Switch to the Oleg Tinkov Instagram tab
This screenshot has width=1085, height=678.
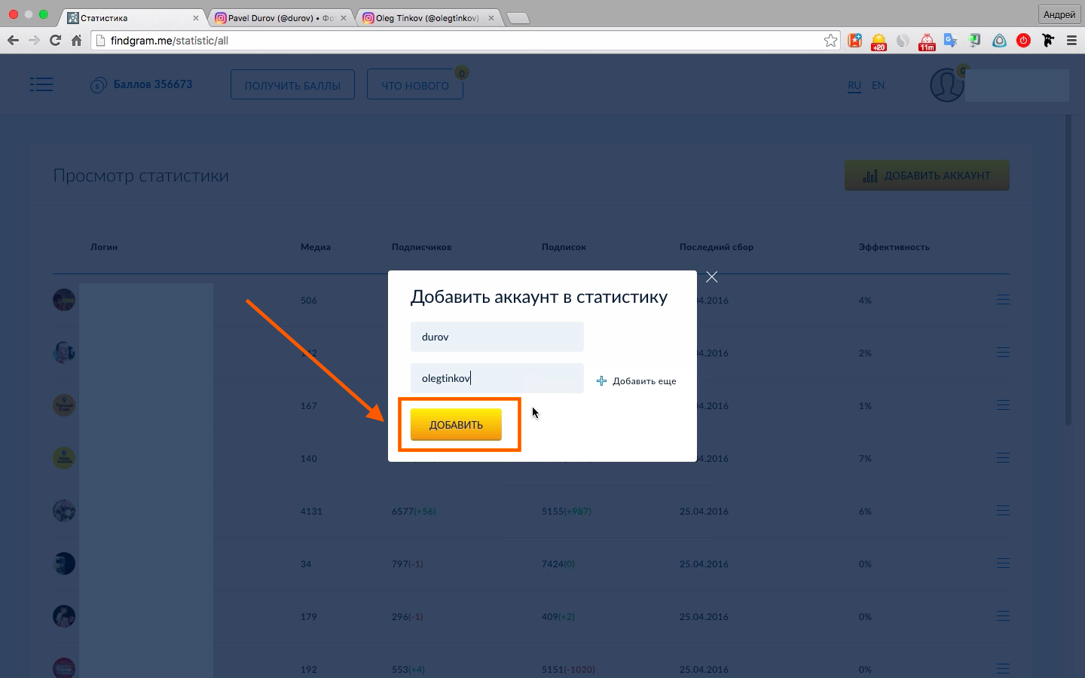[427, 17]
